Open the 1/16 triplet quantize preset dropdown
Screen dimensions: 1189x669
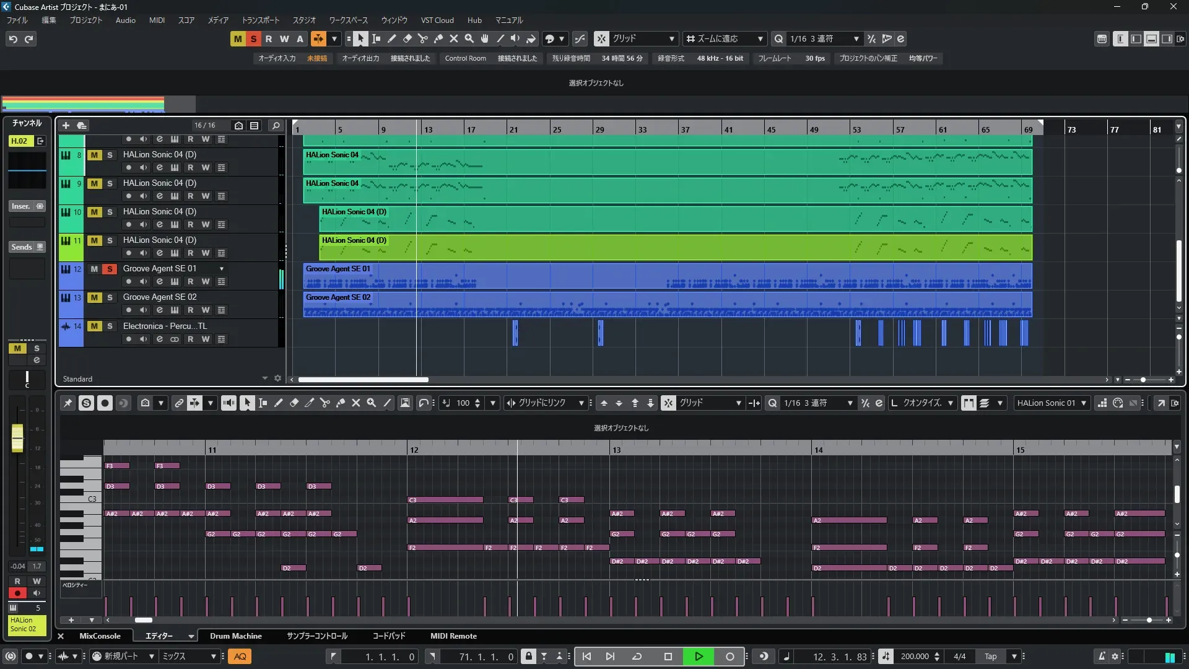coord(856,39)
